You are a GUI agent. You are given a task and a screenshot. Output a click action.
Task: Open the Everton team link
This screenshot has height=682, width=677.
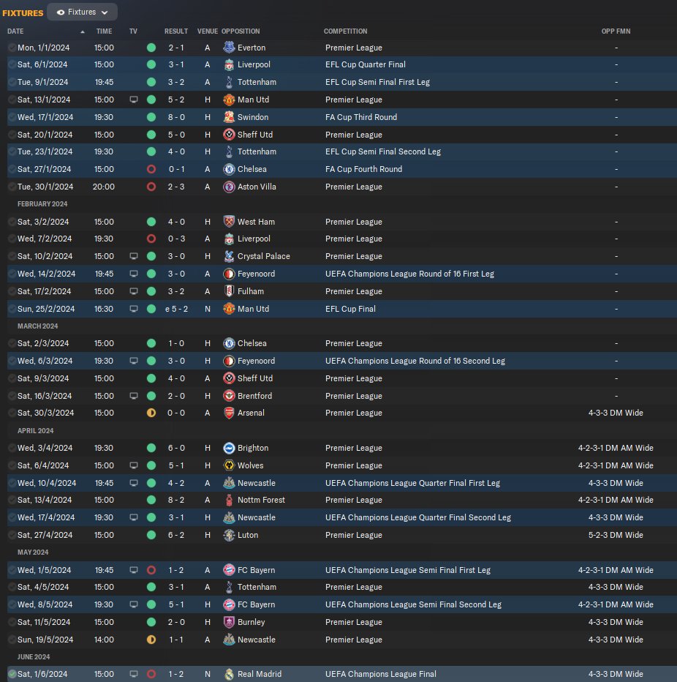[x=251, y=48]
